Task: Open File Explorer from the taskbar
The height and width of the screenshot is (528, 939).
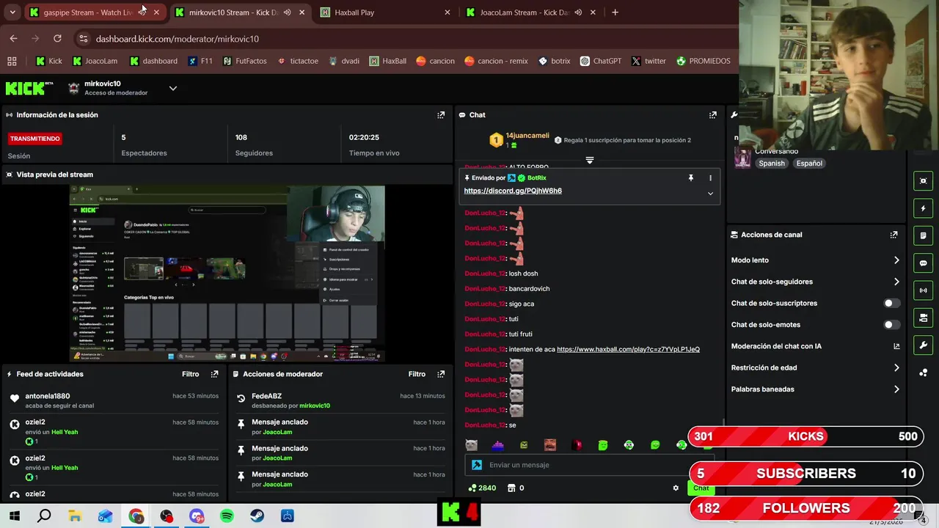Action: click(75, 516)
